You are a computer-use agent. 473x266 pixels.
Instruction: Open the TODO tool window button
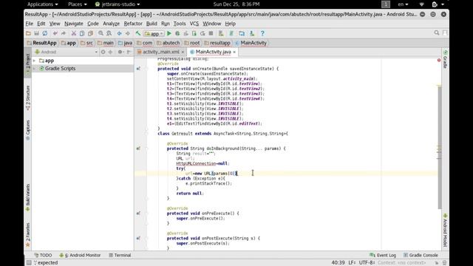pyautogui.click(x=43, y=255)
